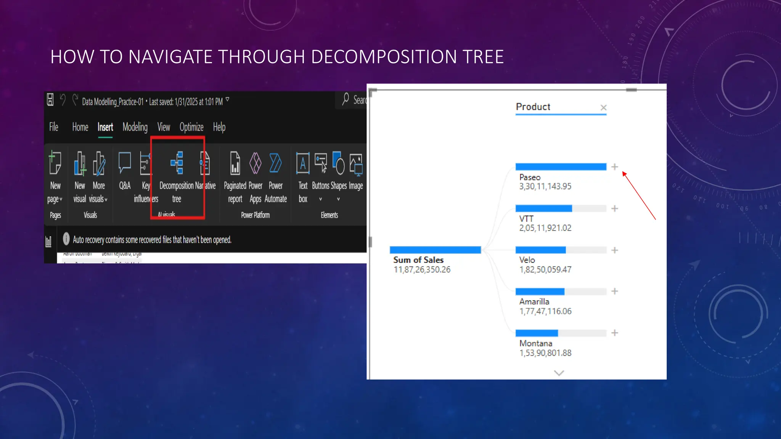Insert the Power Apps visual
The image size is (781, 439).
pyautogui.click(x=256, y=178)
